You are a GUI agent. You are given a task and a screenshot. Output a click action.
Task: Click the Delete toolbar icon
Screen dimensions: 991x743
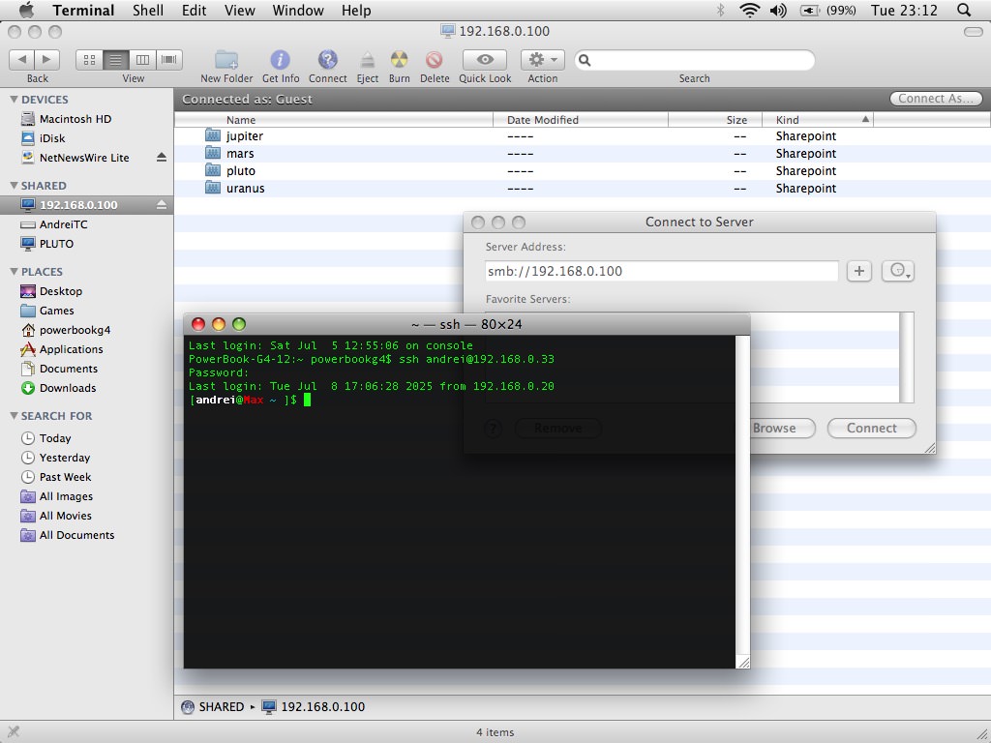pos(435,59)
